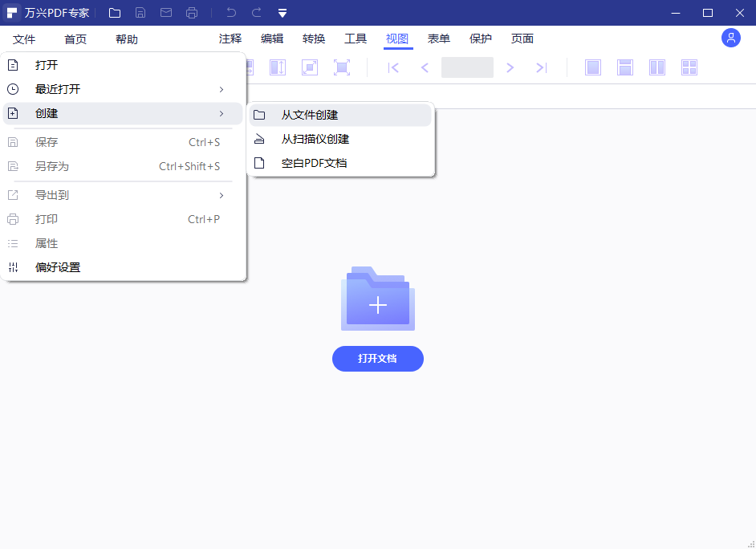Click the undo arrow icon
Screen dimensions: 756x549
click(233, 13)
